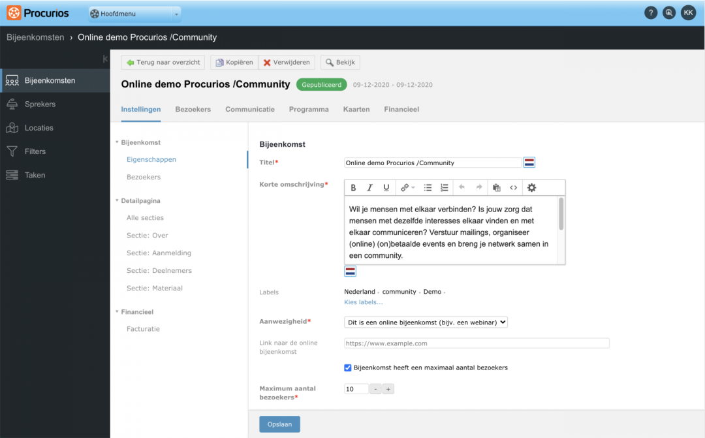Collapse the Financieel section group
Screen dimensions: 705x438
pyautogui.click(x=117, y=311)
